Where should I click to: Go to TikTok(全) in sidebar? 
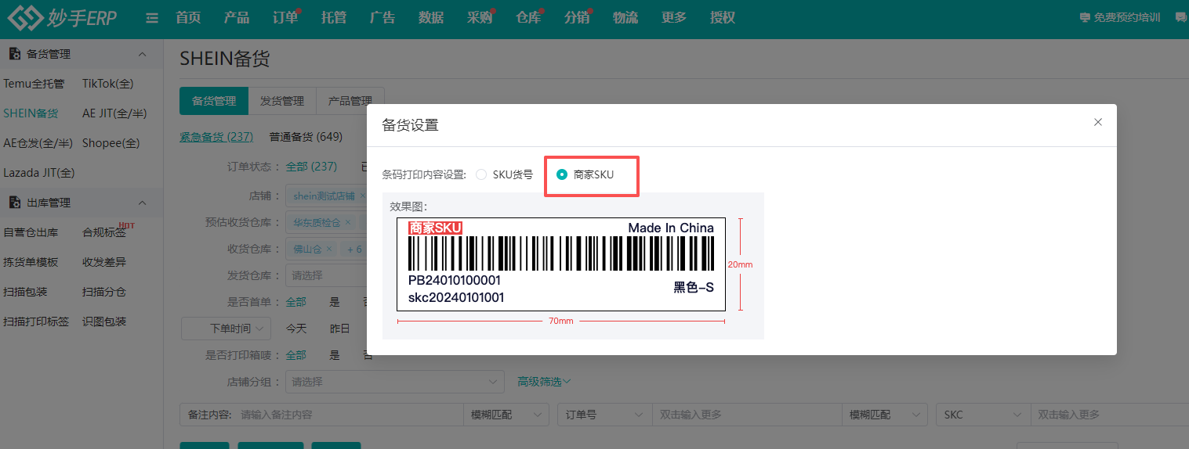(x=108, y=84)
